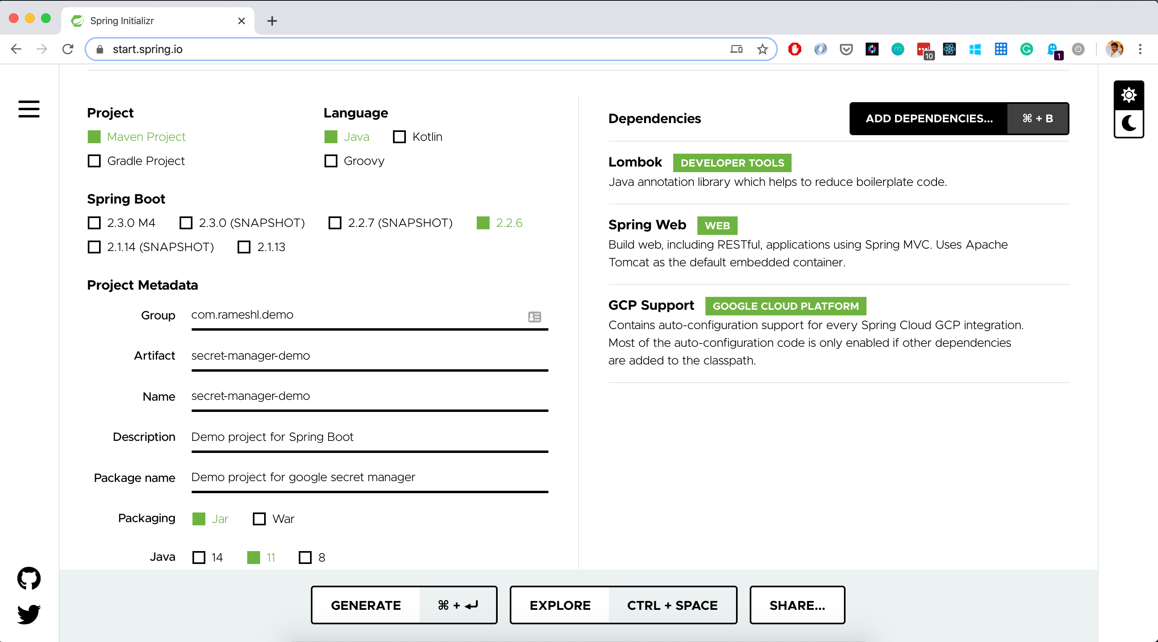Click the GENERATE button

[366, 605]
